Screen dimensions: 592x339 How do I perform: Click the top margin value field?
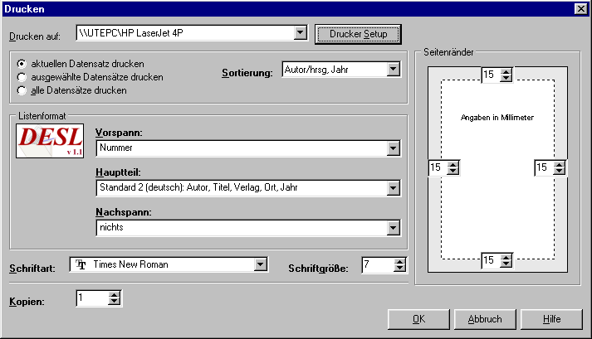(x=492, y=75)
